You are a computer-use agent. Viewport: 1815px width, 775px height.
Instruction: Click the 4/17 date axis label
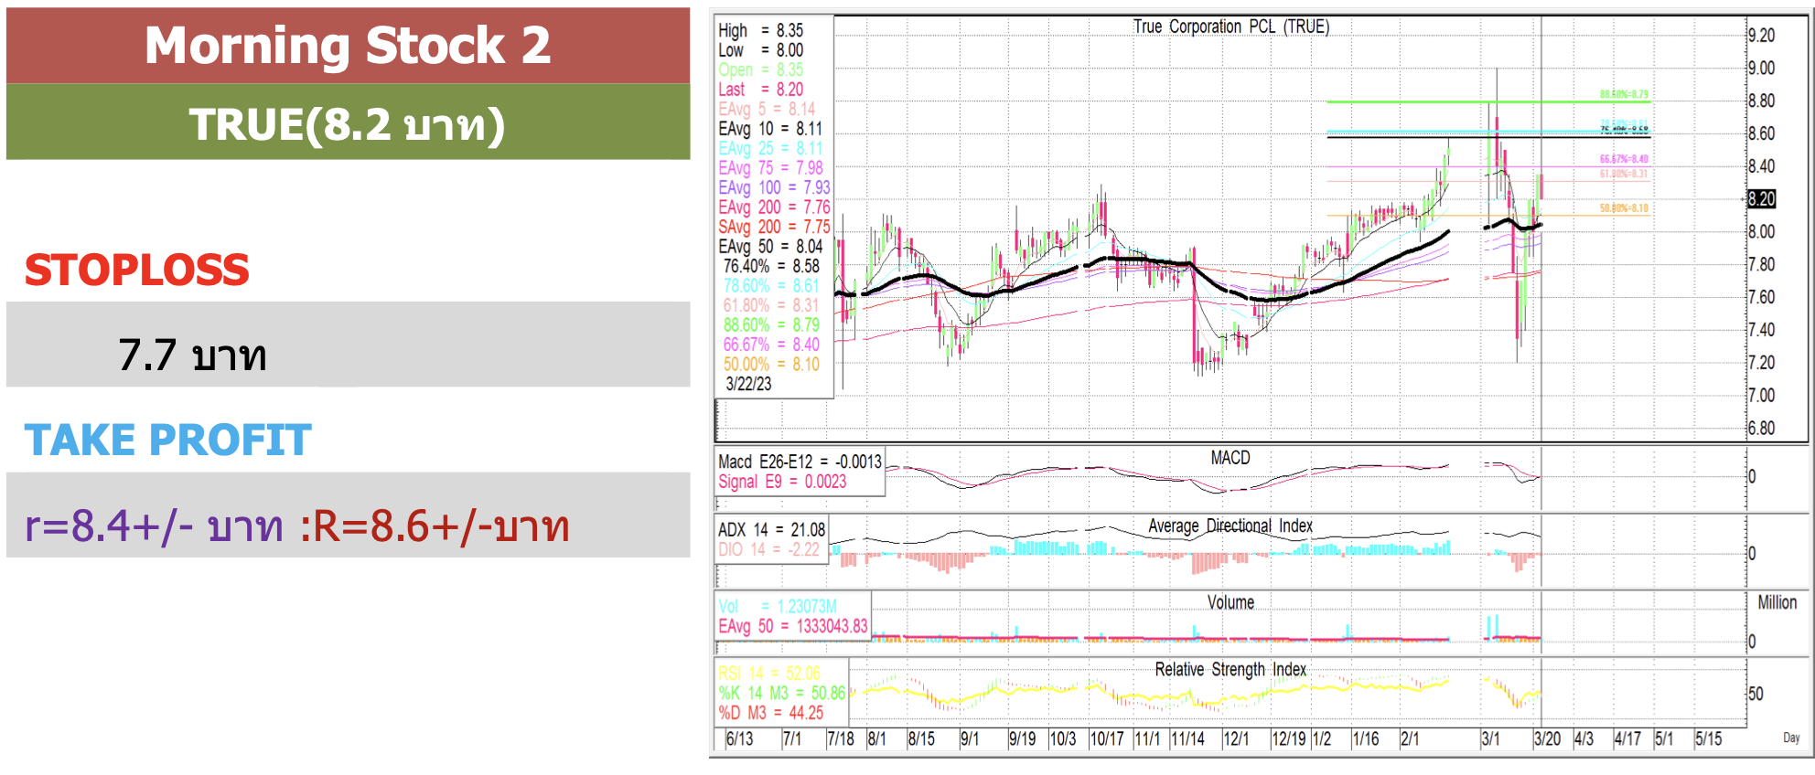1627,738
